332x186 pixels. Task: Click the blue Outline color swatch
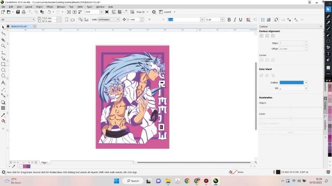point(292,83)
